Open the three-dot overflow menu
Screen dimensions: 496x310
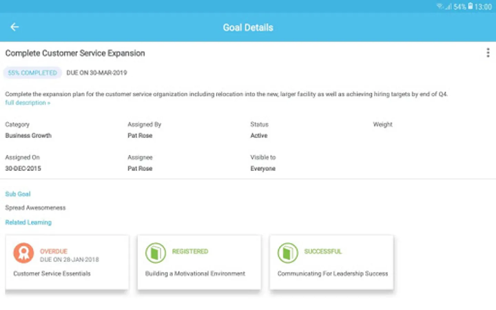click(488, 53)
